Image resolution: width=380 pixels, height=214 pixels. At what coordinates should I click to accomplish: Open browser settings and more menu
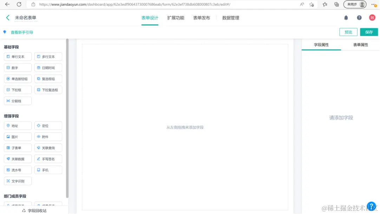(x=374, y=4)
